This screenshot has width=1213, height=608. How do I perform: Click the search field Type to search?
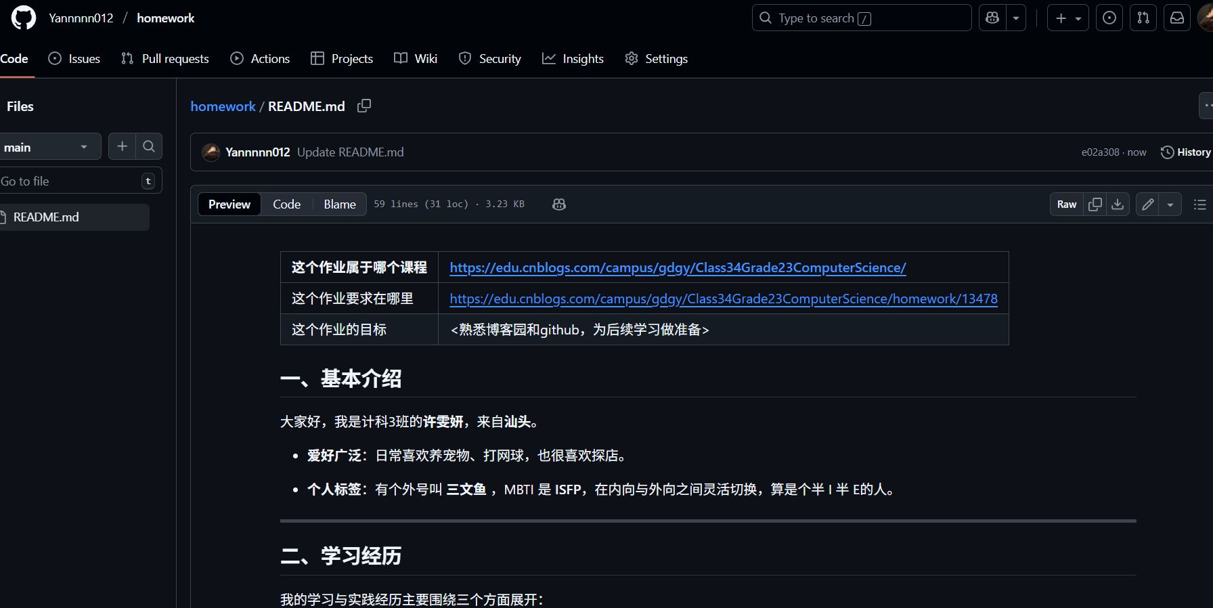pos(862,18)
